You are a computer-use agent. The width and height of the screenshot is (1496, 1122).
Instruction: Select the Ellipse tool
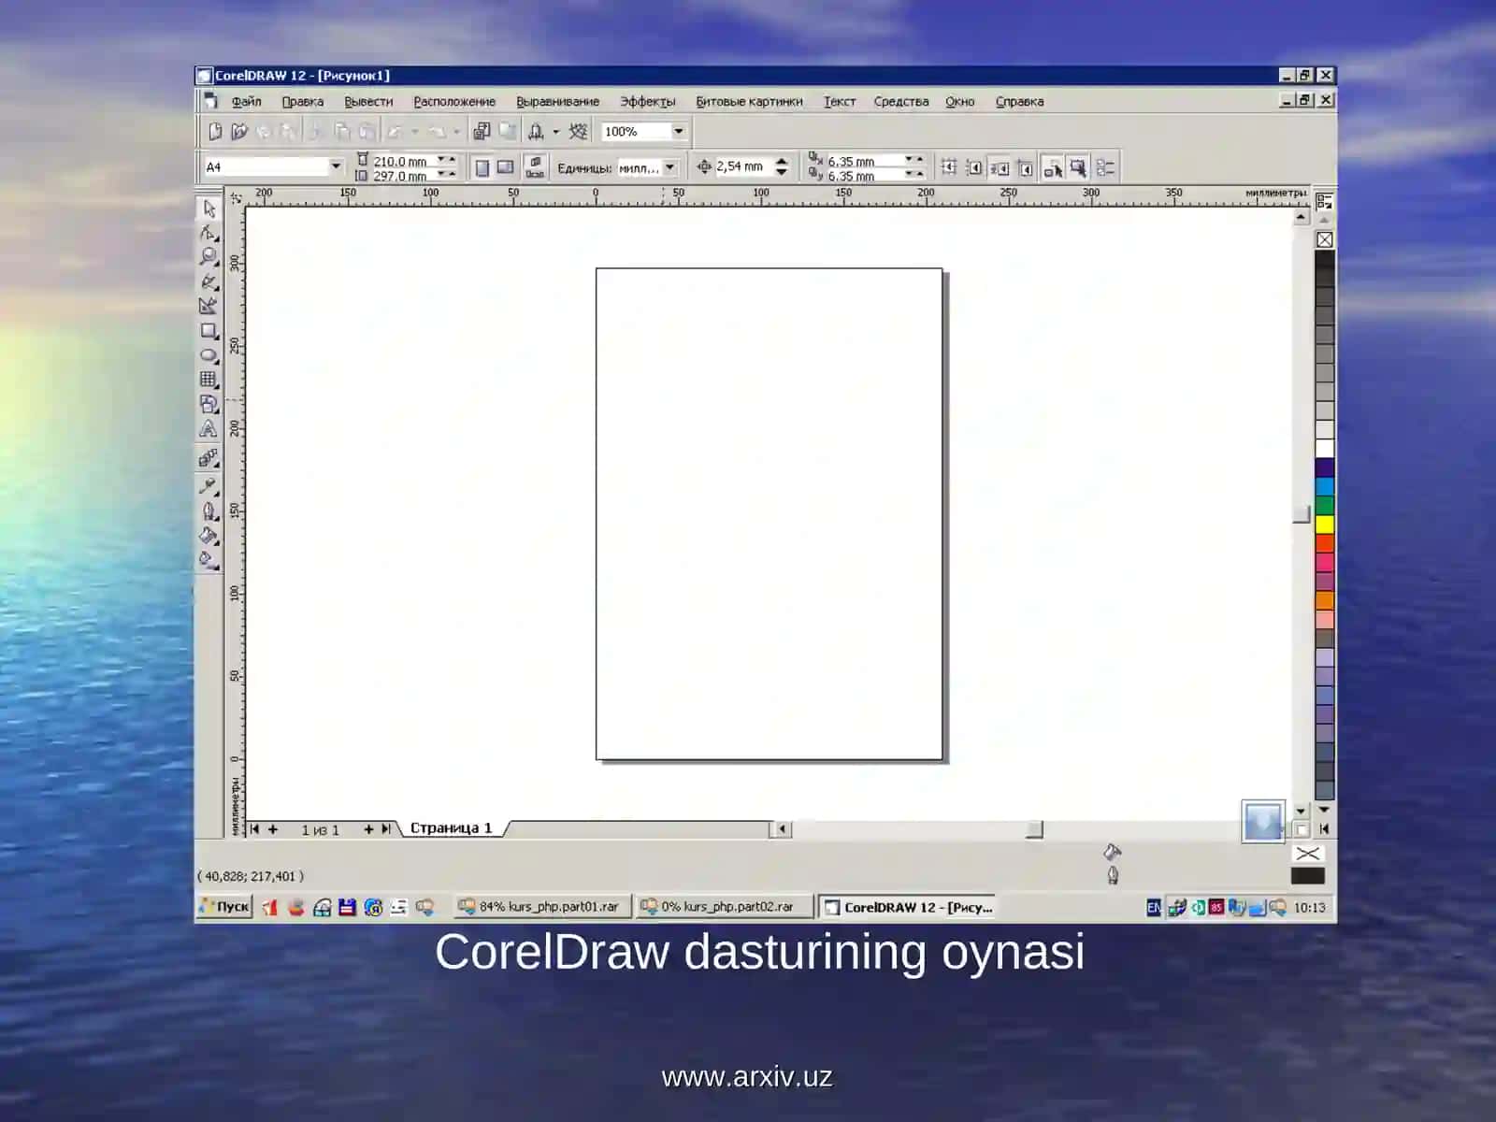(x=209, y=355)
